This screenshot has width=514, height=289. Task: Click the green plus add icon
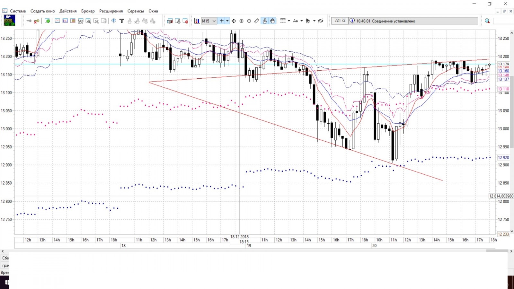pyautogui.click(x=48, y=21)
